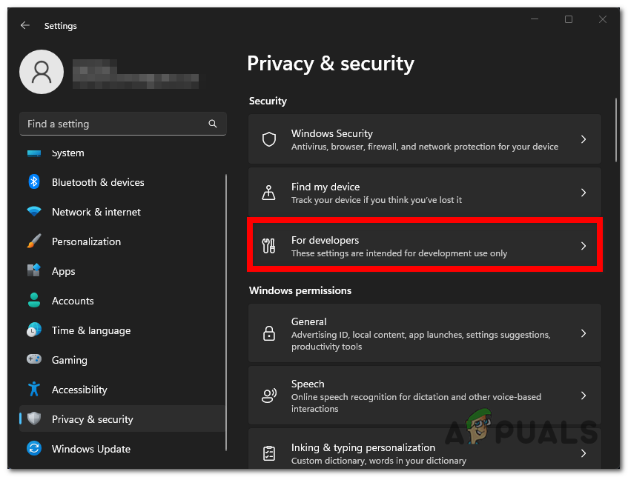Click the Bluetooth & devices icon
The width and height of the screenshot is (628, 477).
tap(34, 182)
